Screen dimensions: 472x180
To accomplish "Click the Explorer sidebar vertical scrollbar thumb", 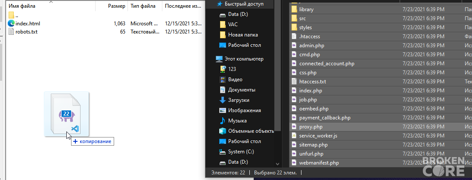I will point(277,65).
